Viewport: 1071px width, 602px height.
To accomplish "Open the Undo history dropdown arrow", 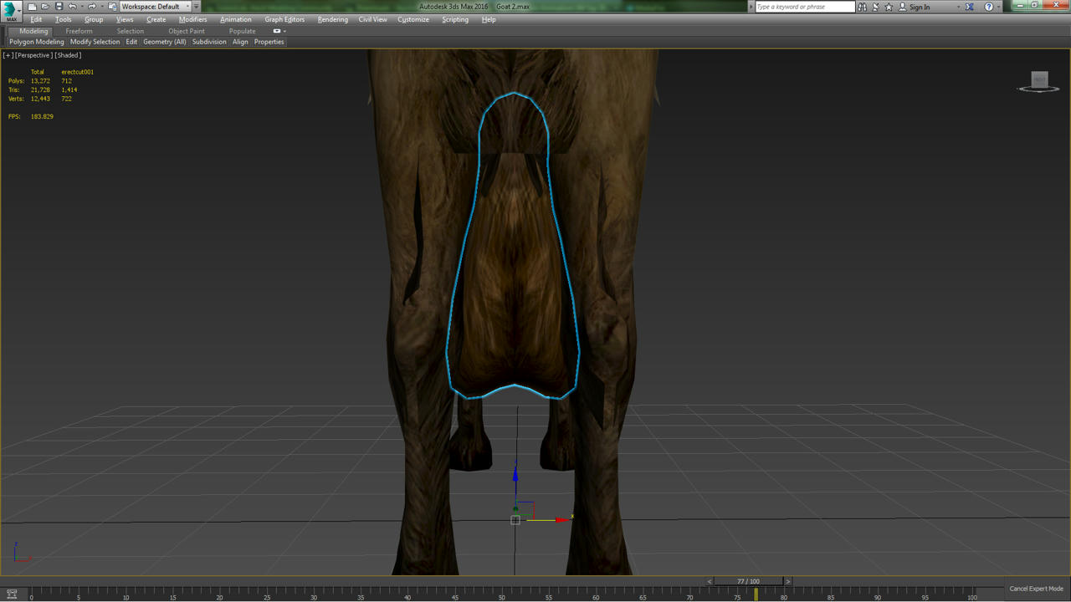I will (81, 7).
